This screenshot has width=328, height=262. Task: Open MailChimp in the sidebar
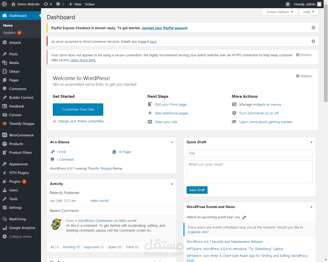pos(20,219)
